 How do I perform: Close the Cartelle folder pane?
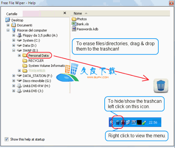pyautogui.click(x=65, y=13)
